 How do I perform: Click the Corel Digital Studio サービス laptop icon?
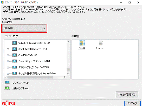15,49
